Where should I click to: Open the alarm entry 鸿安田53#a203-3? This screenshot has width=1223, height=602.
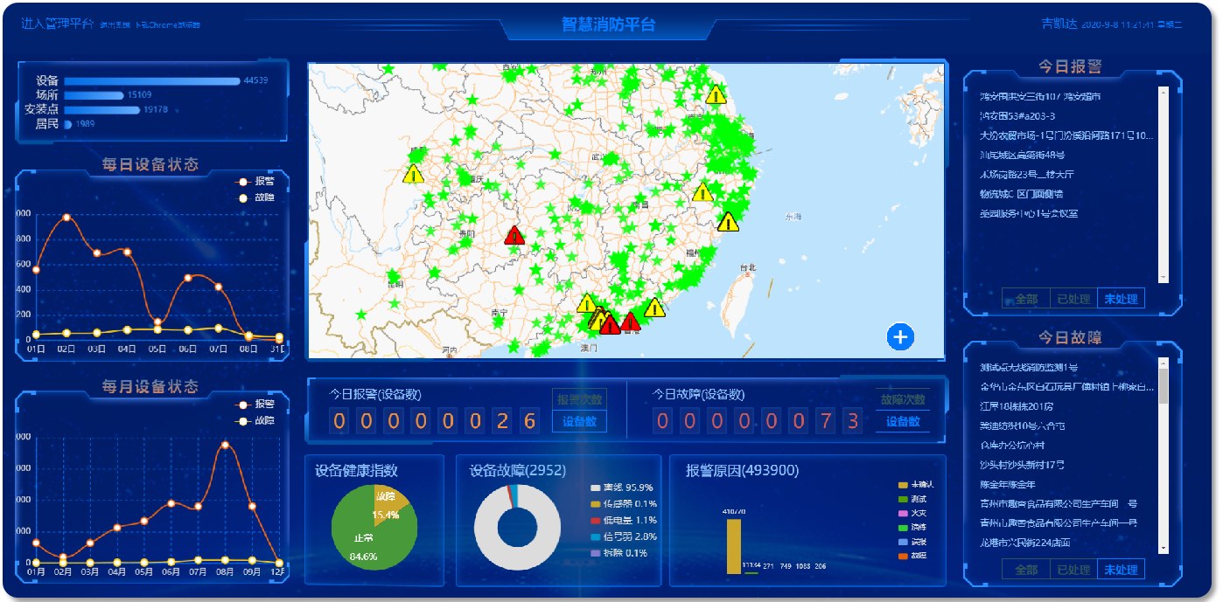coord(1017,116)
